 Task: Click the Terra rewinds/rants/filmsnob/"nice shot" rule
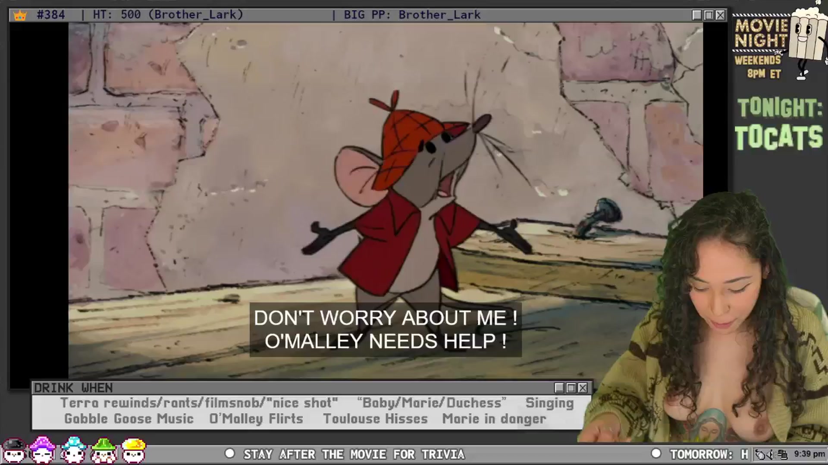[x=199, y=403]
